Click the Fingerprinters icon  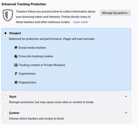pyautogui.click(x=16, y=82)
